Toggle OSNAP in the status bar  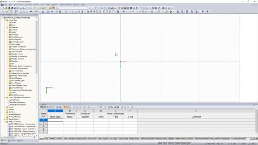177,144
